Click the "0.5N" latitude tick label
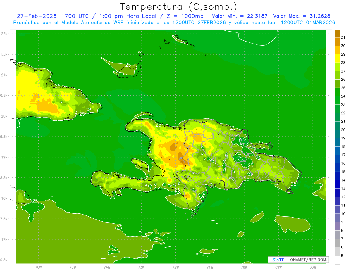The height and width of the screenshot is (271, 351). point(4,96)
